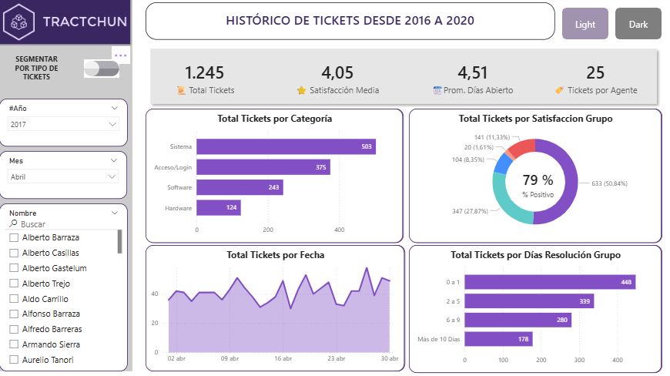Image resolution: width=670 pixels, height=376 pixels.
Task: Click the 25 tickets per agent value
Action: click(x=595, y=72)
